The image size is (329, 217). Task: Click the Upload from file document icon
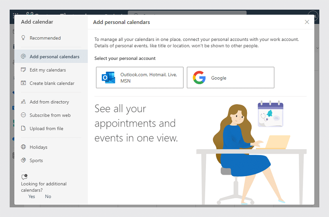point(23,128)
